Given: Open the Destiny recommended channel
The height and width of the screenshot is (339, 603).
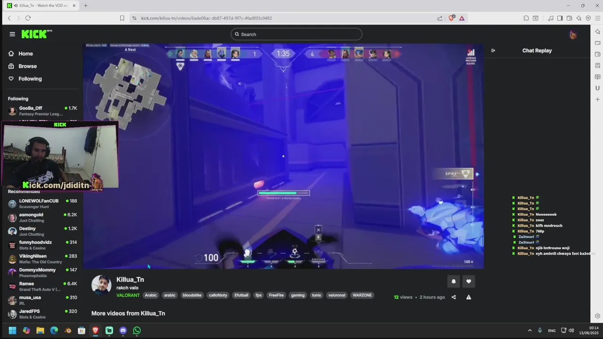Looking at the screenshot, I should [42, 231].
